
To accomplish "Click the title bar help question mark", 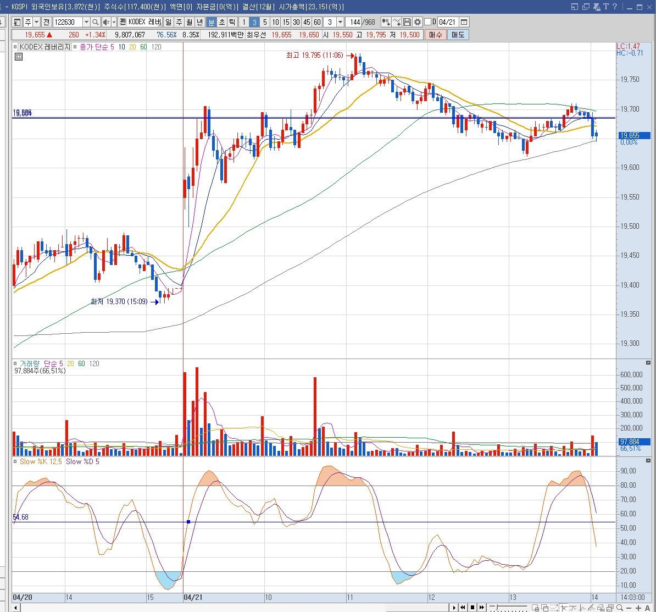I will point(615,6).
